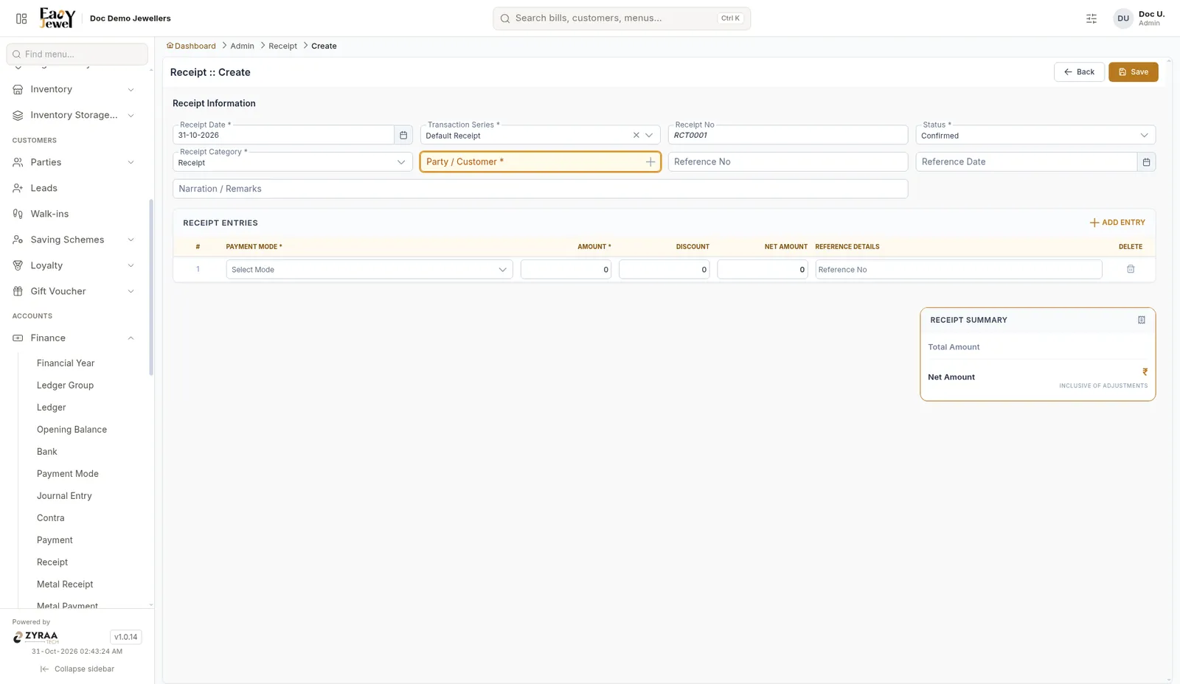
Task: Delete receipt entry row 1 with trash icon
Action: tap(1131, 269)
